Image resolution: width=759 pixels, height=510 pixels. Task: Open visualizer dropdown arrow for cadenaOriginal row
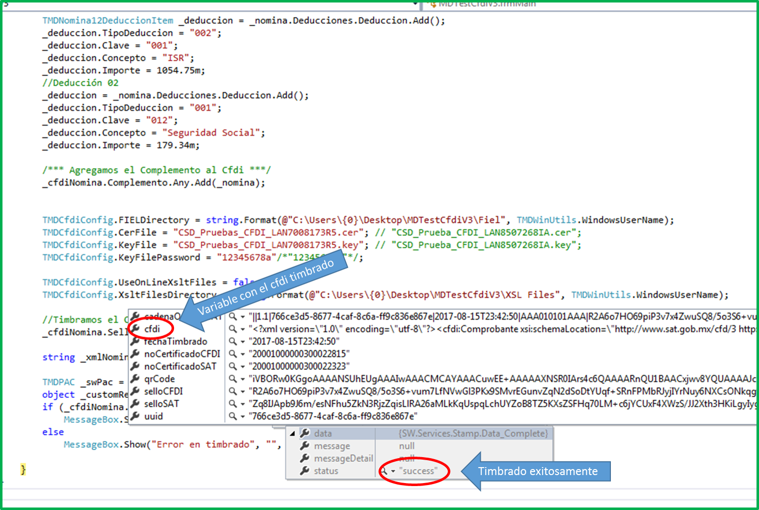(243, 317)
